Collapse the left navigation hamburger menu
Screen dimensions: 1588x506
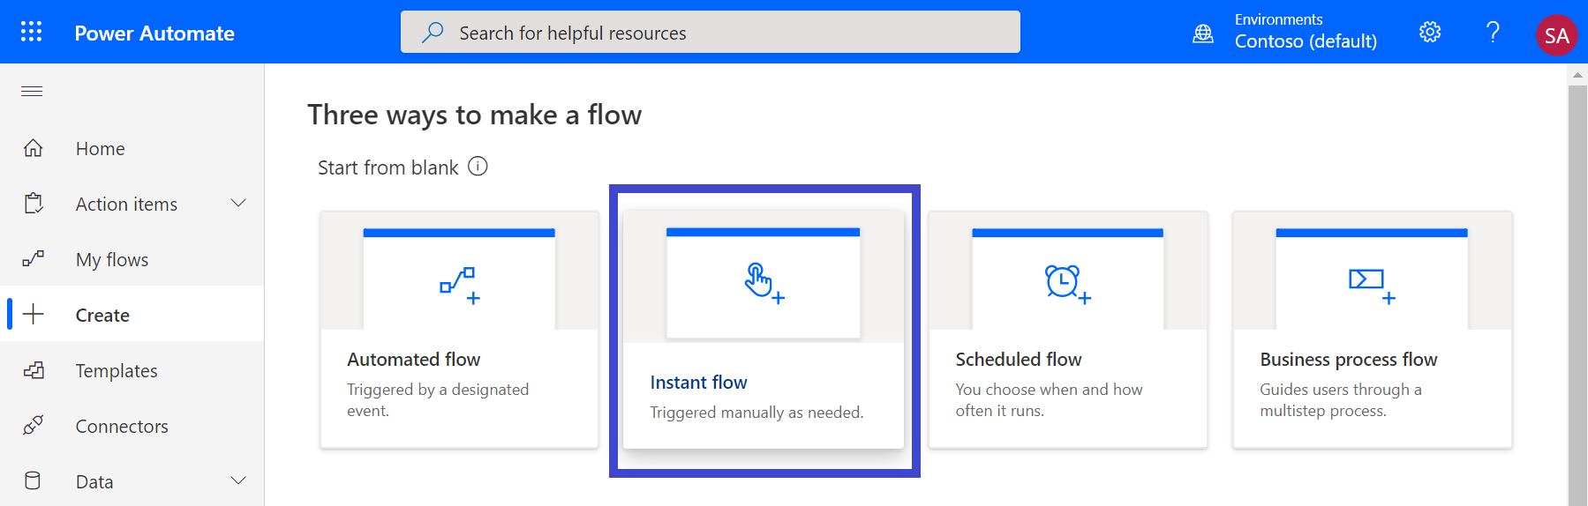pyautogui.click(x=32, y=92)
